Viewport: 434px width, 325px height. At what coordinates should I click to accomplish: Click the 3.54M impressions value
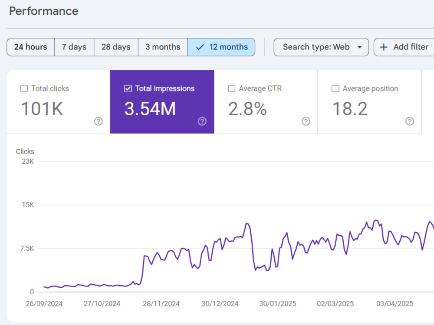coord(150,109)
